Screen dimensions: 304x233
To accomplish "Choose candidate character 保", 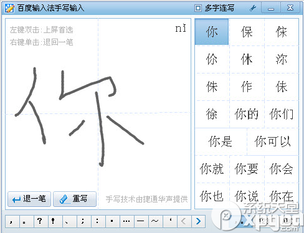I will [247, 32].
